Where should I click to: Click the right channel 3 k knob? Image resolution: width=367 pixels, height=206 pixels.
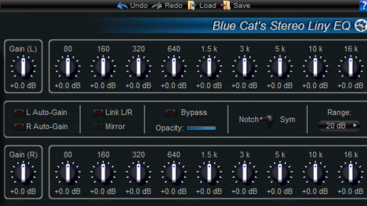pos(244,173)
